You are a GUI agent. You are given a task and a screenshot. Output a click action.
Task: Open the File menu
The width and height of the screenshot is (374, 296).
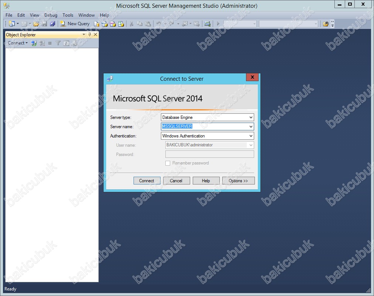click(9, 15)
